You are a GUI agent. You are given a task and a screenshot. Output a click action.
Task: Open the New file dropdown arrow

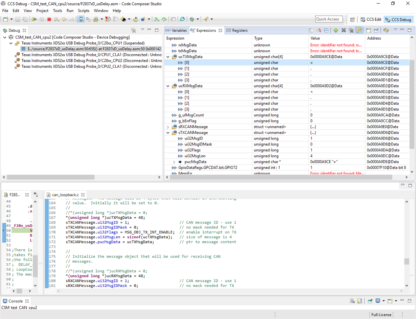(x=11, y=19)
